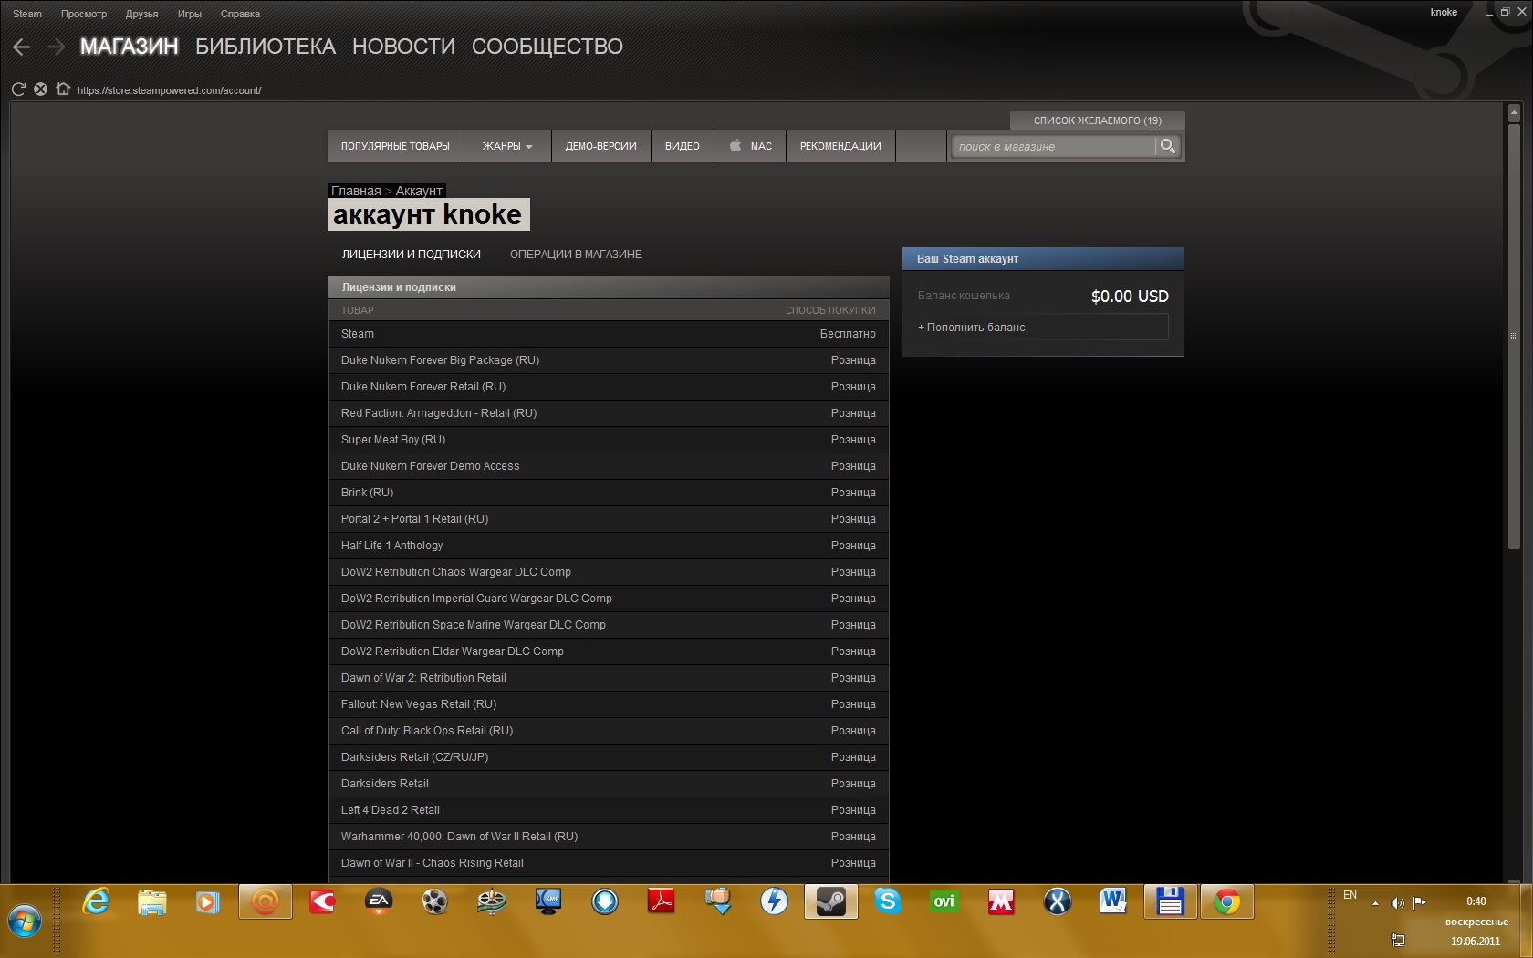This screenshot has width=1533, height=958.
Task: Select the Left 4 Dead 2 Retail row
Action: pos(609,810)
